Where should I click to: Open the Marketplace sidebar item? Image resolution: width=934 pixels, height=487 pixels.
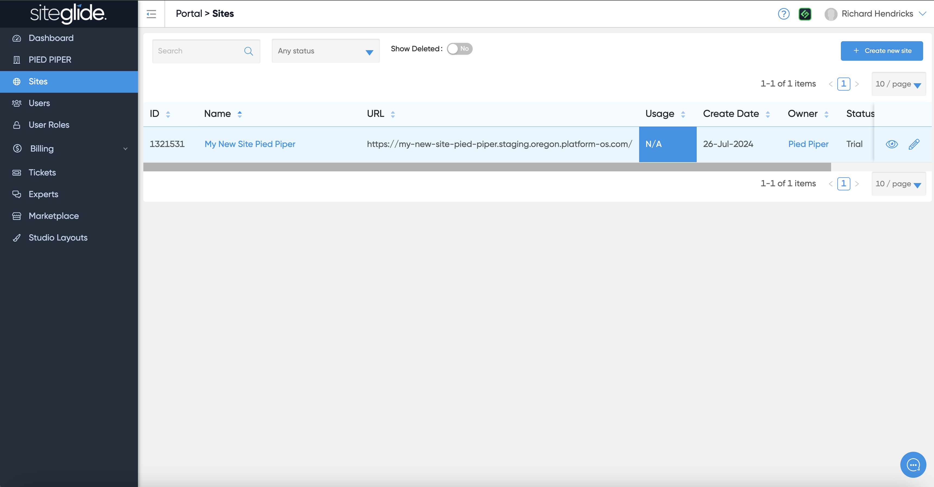pos(54,216)
